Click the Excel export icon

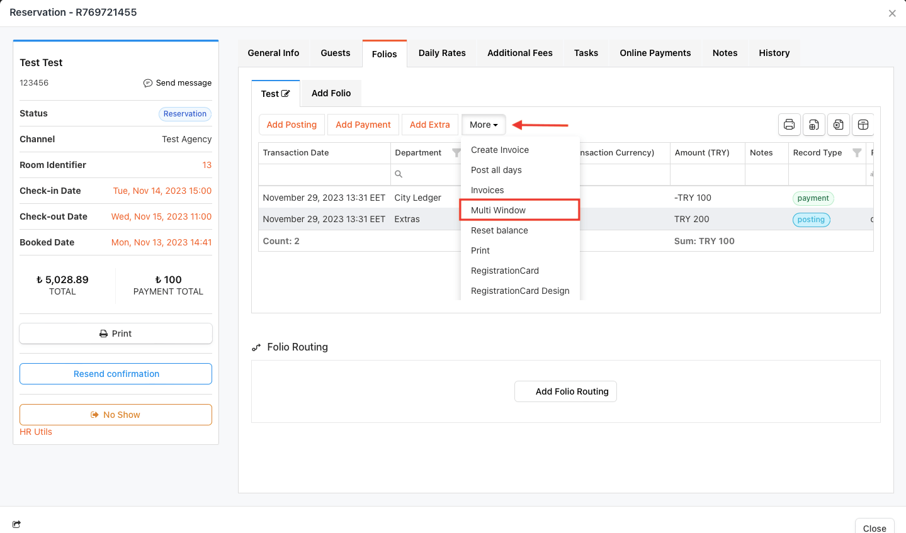839,125
